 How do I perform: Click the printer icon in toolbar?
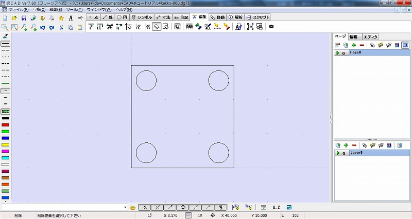pos(52,18)
